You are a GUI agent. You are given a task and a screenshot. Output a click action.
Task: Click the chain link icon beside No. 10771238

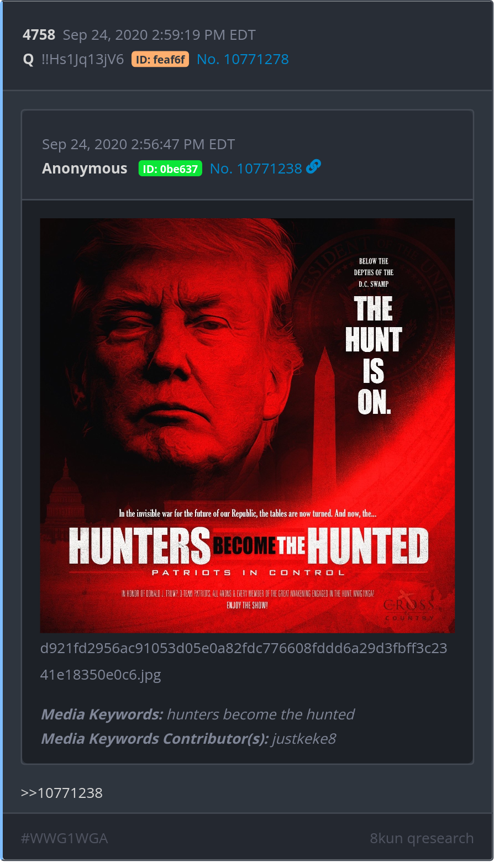(x=313, y=166)
